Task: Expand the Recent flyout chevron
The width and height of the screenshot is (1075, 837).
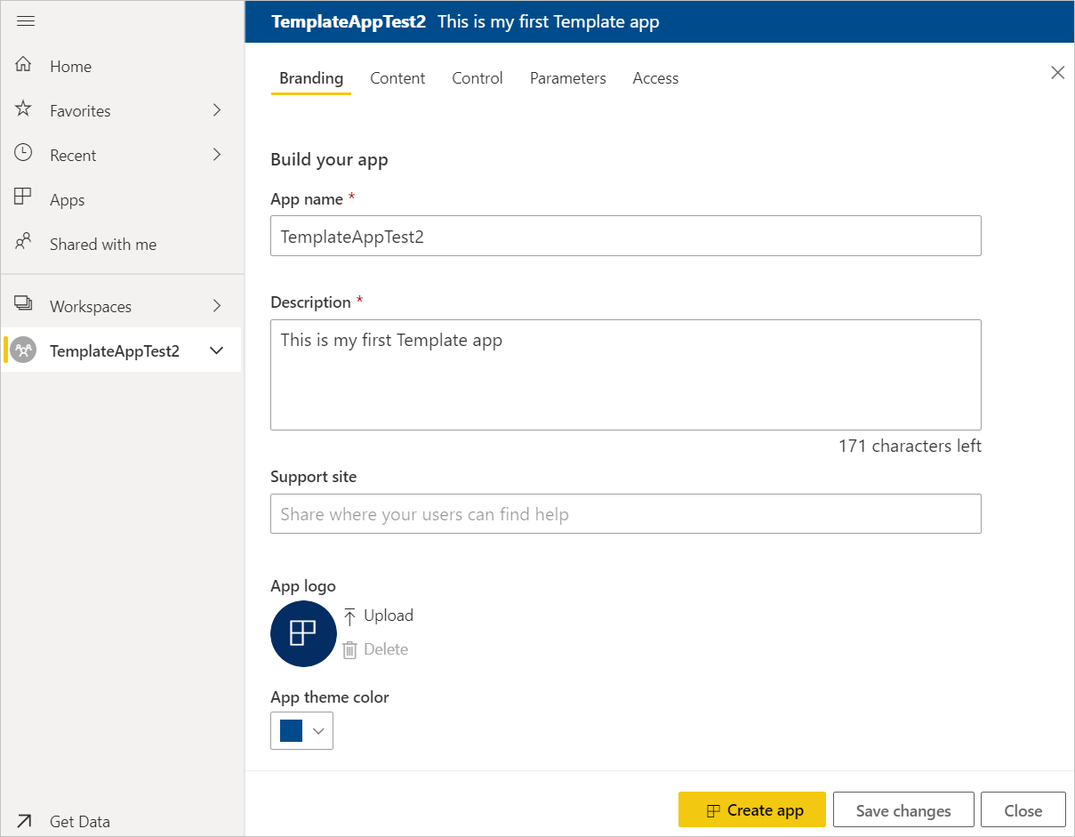Action: pyautogui.click(x=217, y=155)
